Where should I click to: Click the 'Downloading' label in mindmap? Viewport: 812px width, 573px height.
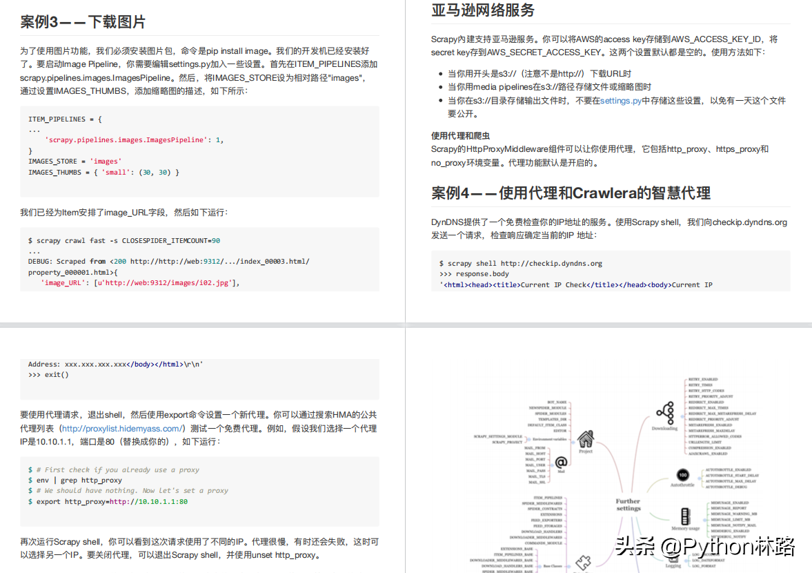(x=664, y=429)
